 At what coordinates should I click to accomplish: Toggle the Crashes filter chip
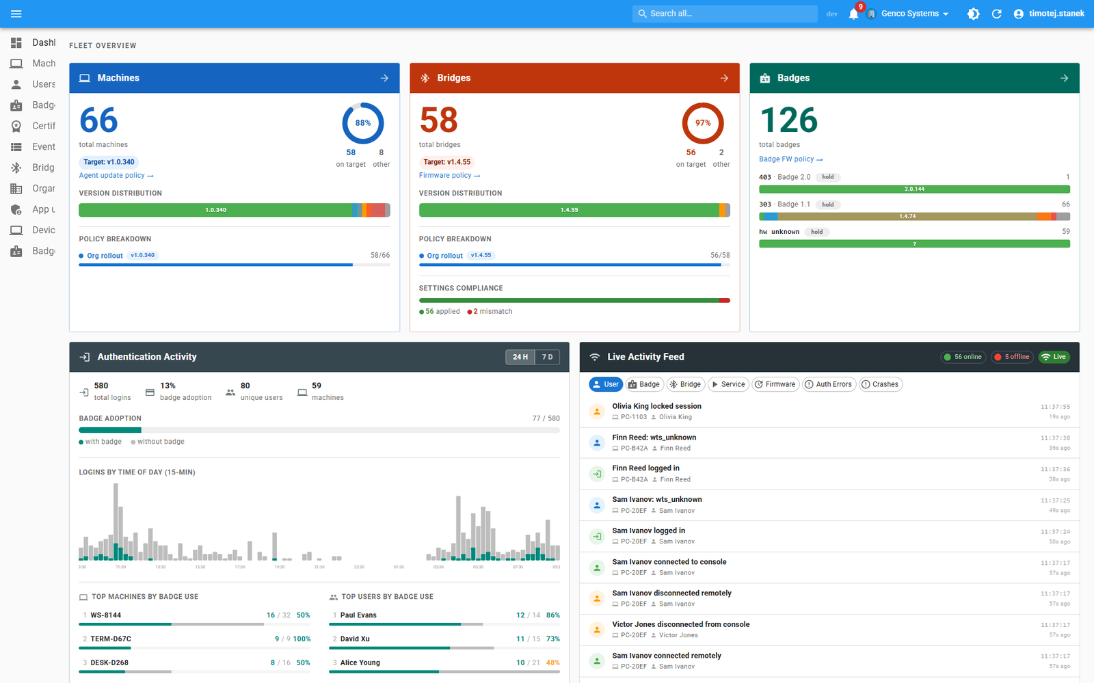coord(881,384)
